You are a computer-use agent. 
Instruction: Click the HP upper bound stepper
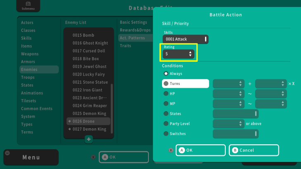[271, 94]
